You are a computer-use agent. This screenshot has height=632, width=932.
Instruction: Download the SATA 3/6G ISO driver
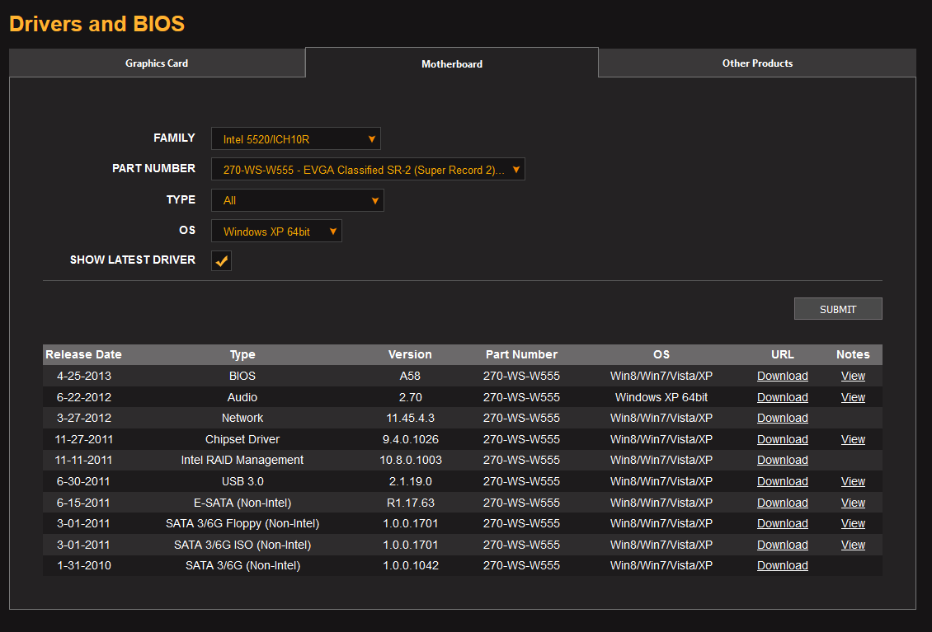782,545
